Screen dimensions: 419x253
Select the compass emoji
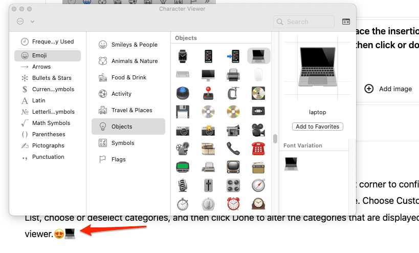(258, 185)
